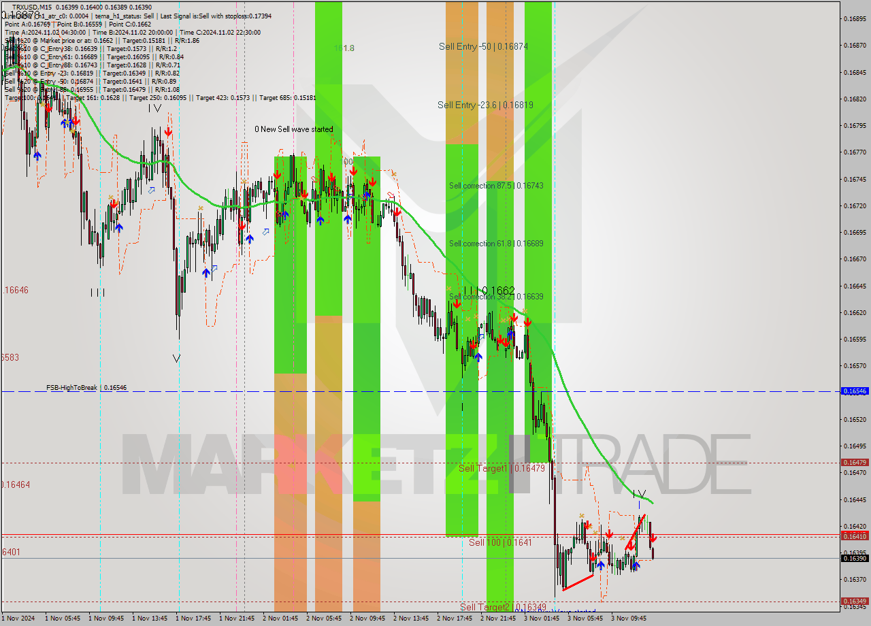Click the 'Sell correction 87.5 | 0.16743' label
Viewport: 871px width, 626px height.
pyautogui.click(x=496, y=185)
